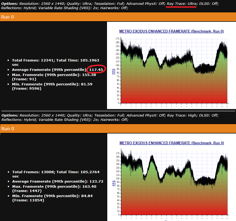Click 'Max. Framerate (99th percentile): 163.40' line
Image resolution: width=236 pixels, height=221 pixels.
tap(54, 189)
